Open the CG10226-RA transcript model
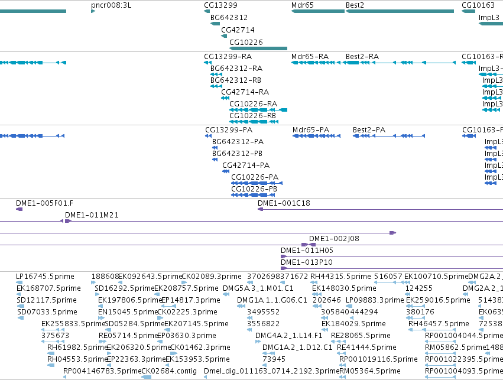503x380 pixels. pos(258,110)
